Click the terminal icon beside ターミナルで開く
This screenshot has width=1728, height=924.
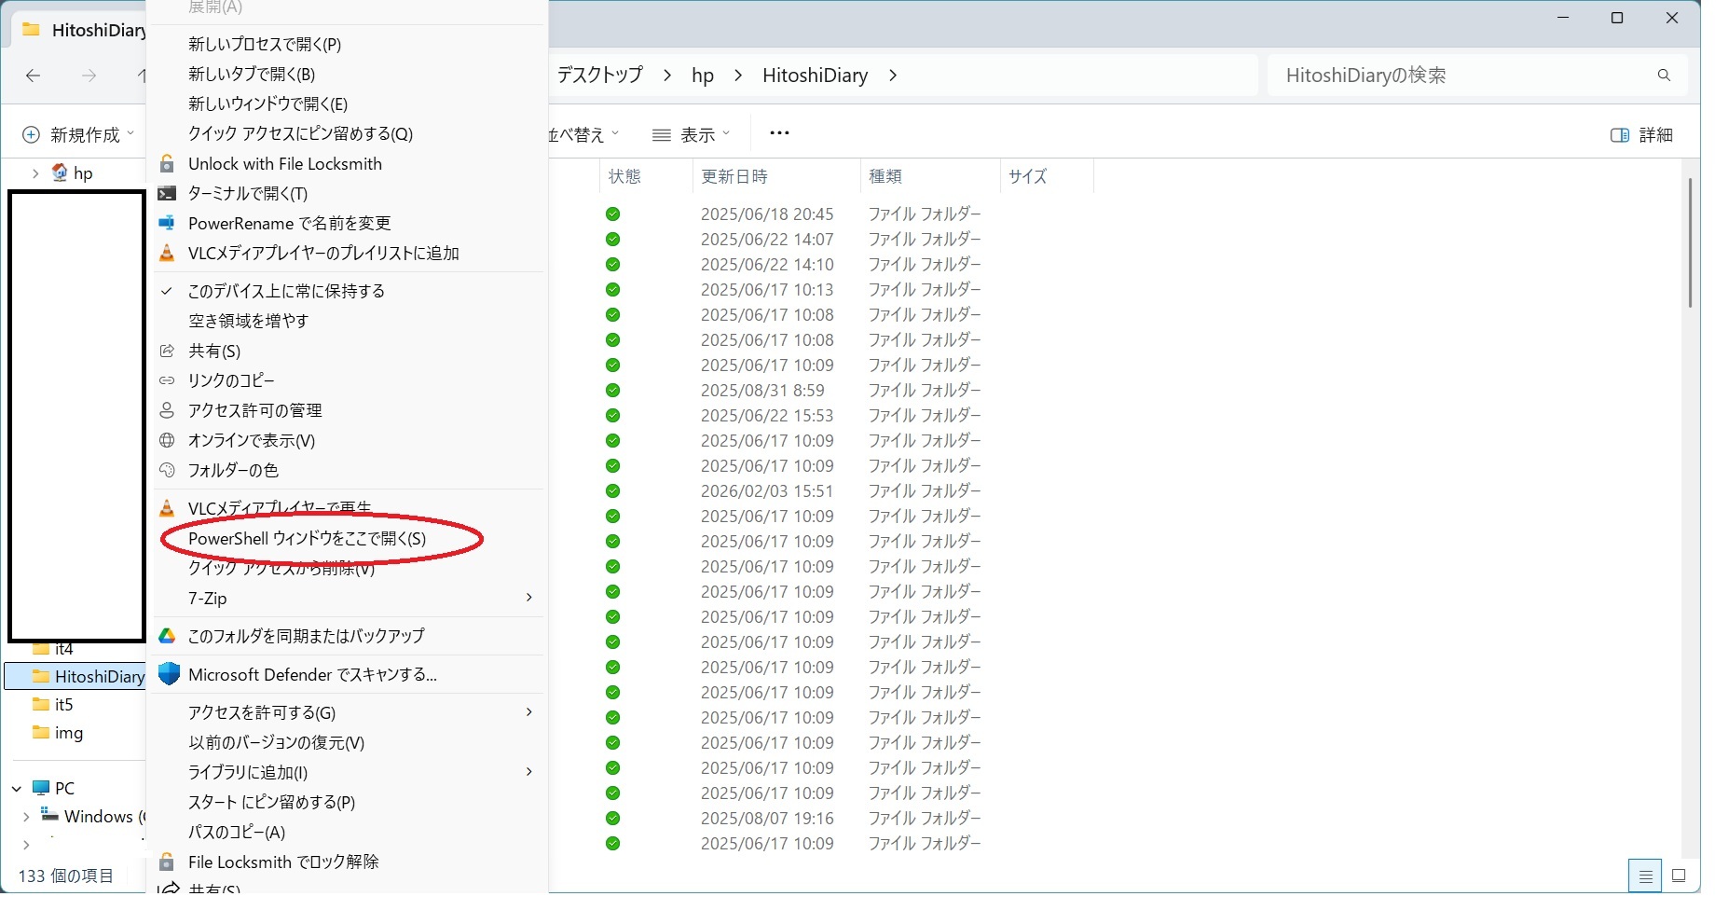(167, 194)
